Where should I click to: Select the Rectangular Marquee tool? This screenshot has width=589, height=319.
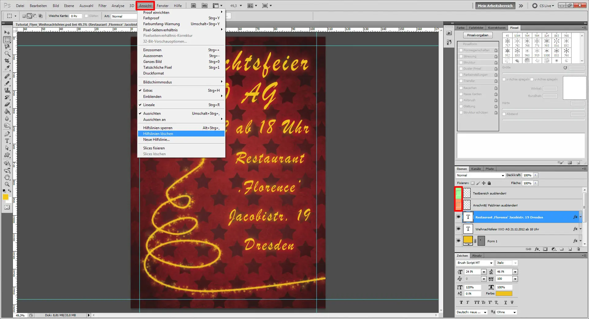click(7, 40)
